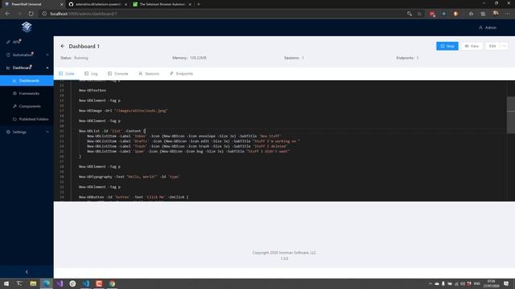Viewport: 515px width, 289px height.
Task: Click the Edge browser taskbar icon
Action: tap(47, 283)
